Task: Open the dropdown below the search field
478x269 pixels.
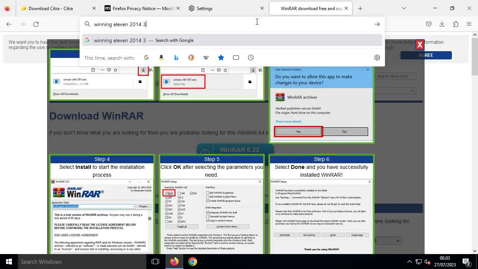Action: click(395, 91)
